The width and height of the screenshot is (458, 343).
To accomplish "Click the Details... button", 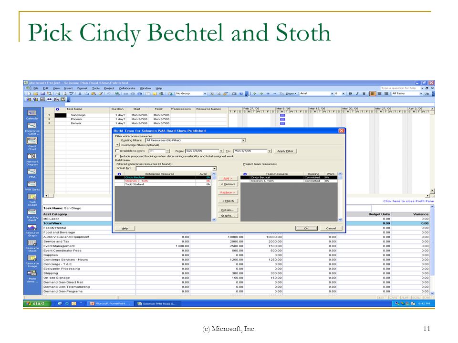I will 228,210.
